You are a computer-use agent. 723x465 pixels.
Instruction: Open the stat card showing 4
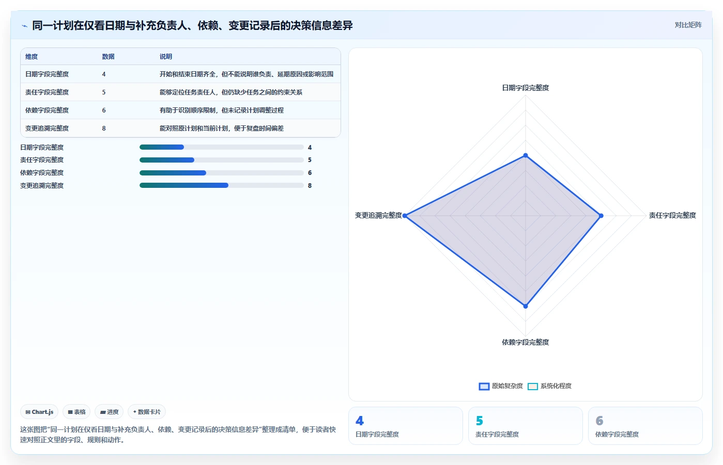click(406, 426)
